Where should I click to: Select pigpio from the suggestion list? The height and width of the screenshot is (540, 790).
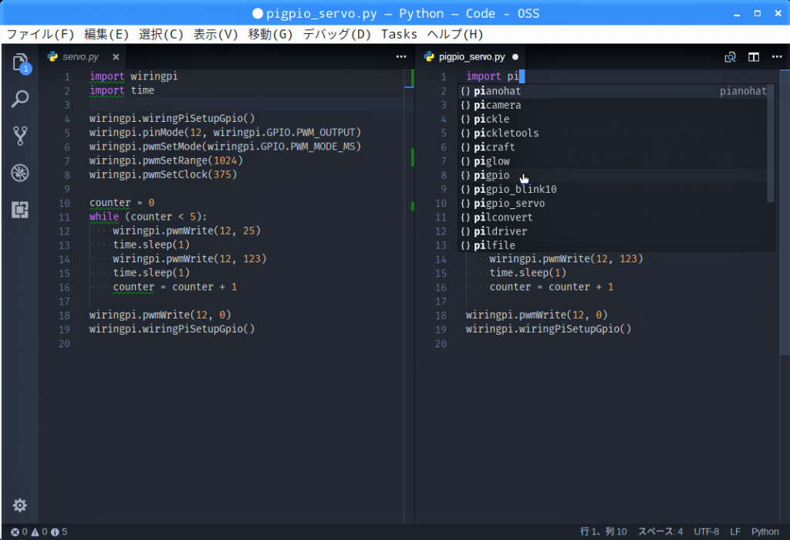point(491,175)
